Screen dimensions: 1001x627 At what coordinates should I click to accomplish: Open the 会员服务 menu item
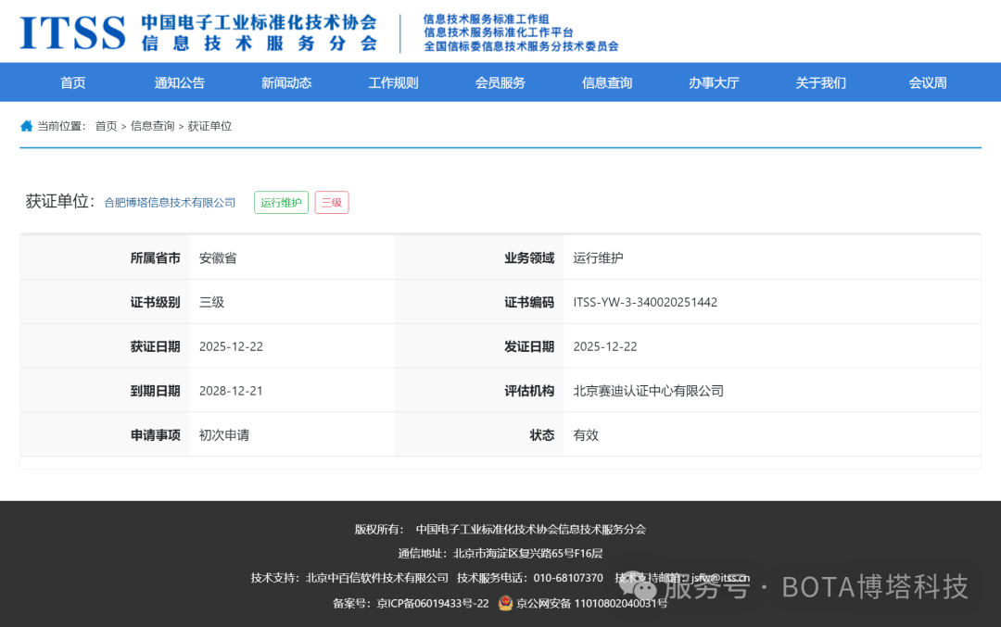pos(500,83)
